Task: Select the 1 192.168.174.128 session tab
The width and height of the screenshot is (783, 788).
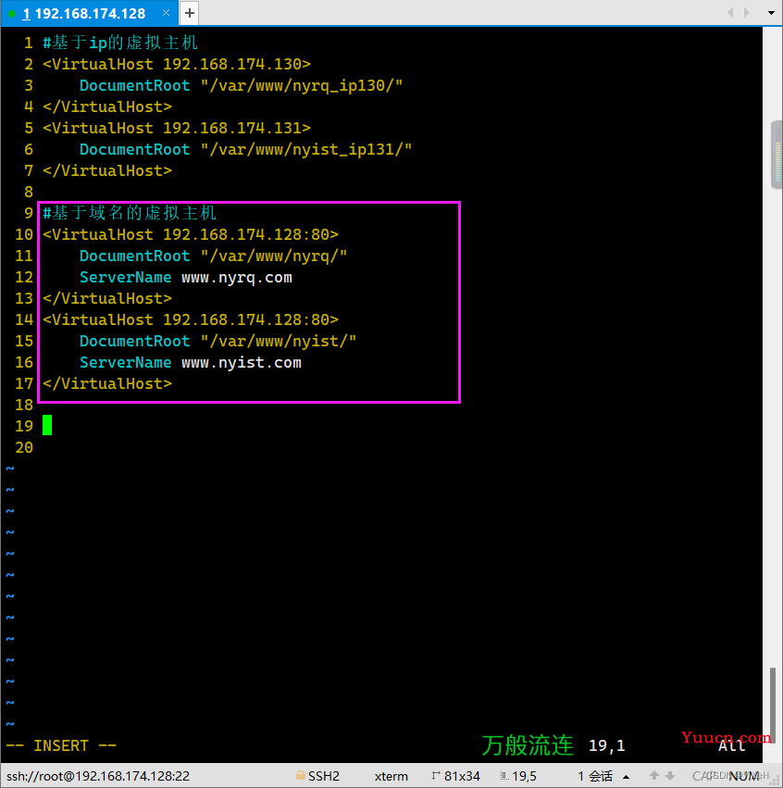Action: (89, 13)
